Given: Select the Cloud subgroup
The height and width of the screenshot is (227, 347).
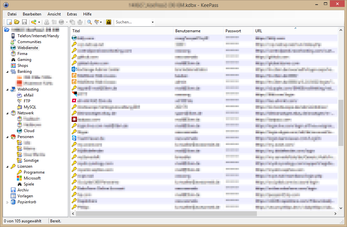Looking at the screenshot, I should 29,131.
